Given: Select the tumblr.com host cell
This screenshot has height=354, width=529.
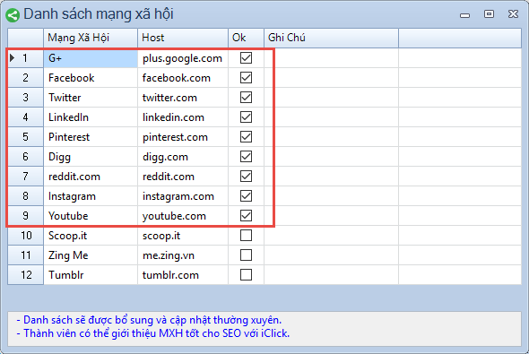Looking at the screenshot, I should 183,275.
